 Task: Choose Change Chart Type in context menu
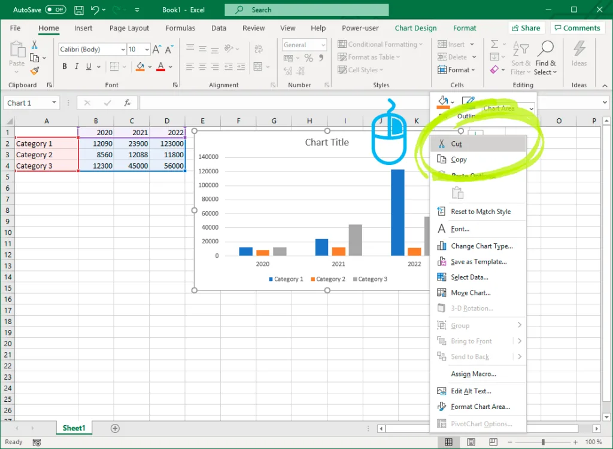coord(478,246)
